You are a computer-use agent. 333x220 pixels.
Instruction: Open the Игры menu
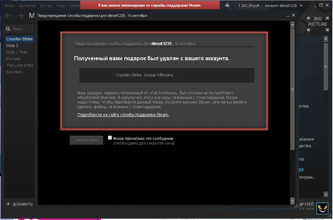point(60,6)
